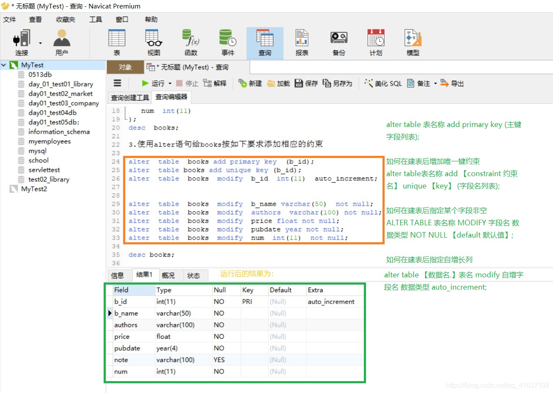Image resolution: width=553 pixels, height=393 pixels.
Task: Click the 保存 (Save) button
Action: click(306, 83)
